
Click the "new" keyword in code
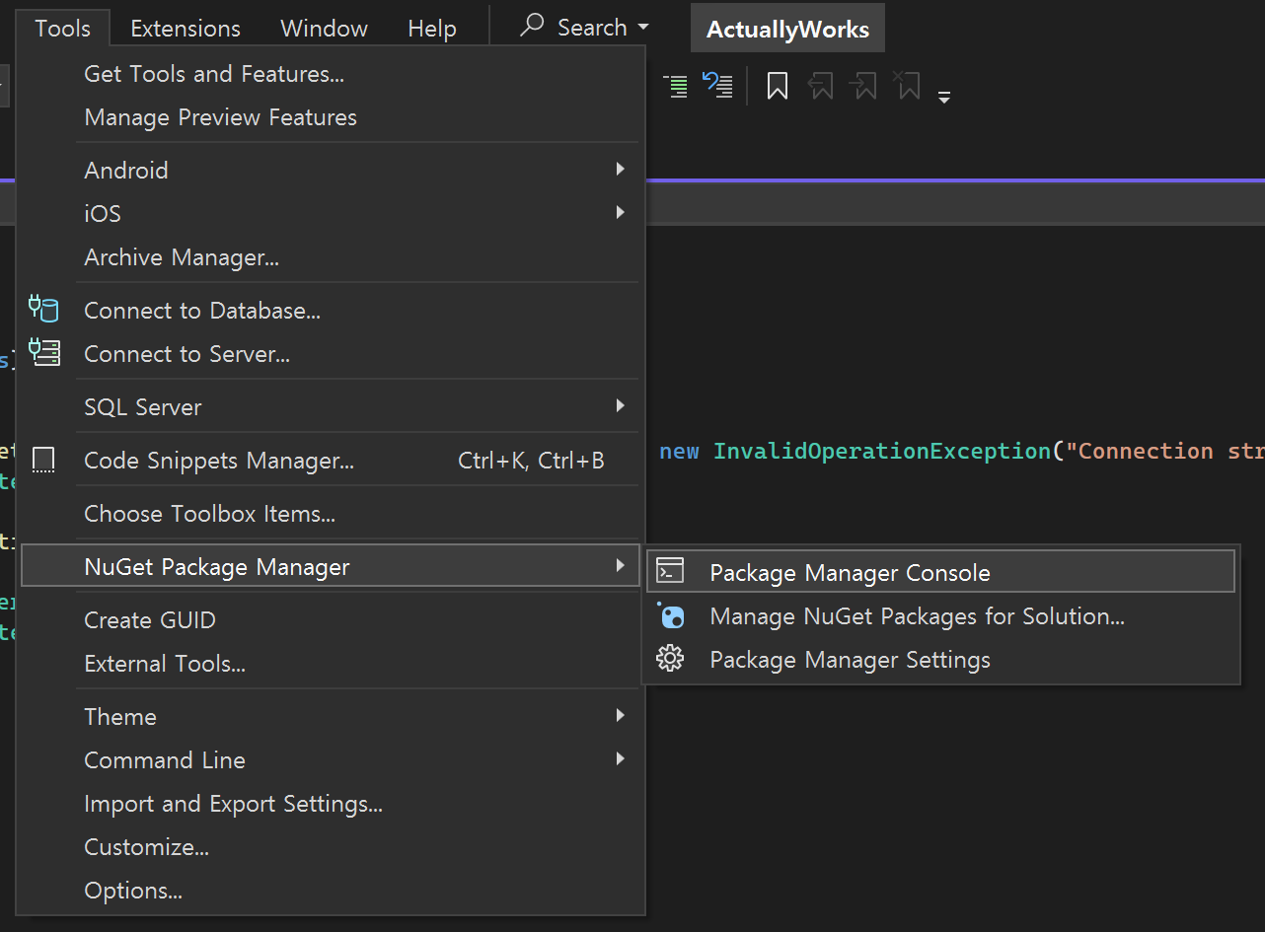coord(679,451)
